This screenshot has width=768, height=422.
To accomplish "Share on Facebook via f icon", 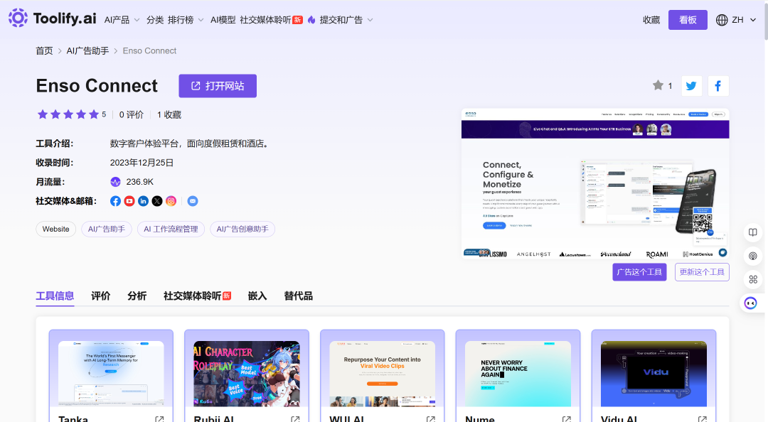I will coord(718,86).
